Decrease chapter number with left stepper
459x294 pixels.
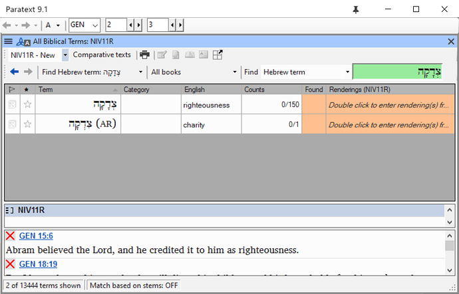click(130, 25)
